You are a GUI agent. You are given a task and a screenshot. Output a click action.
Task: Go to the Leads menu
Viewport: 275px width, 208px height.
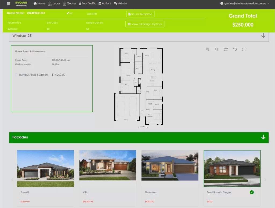[54, 3]
